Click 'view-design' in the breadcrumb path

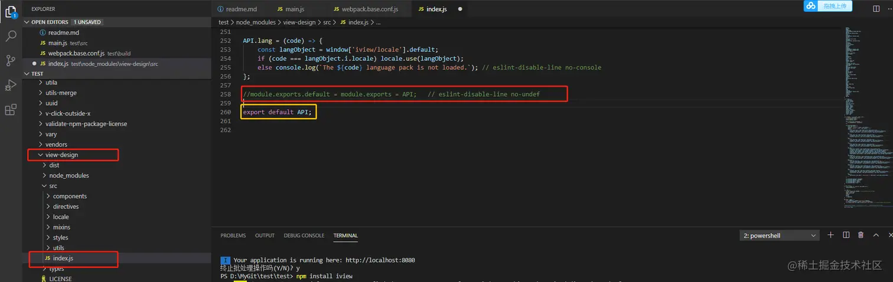(x=299, y=22)
